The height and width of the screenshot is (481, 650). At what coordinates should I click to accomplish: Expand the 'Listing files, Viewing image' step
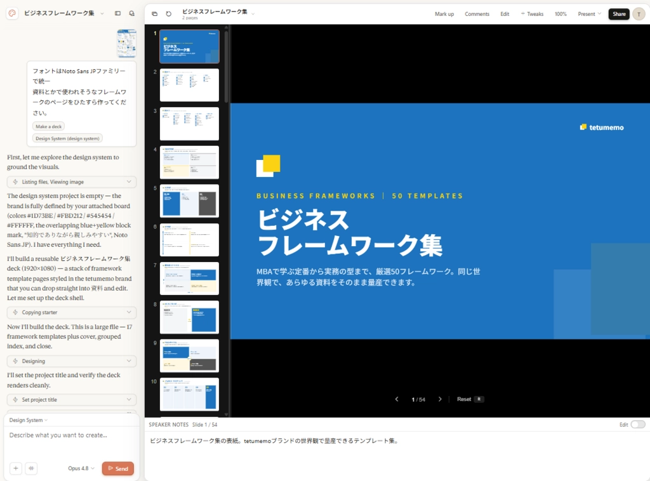(72, 181)
